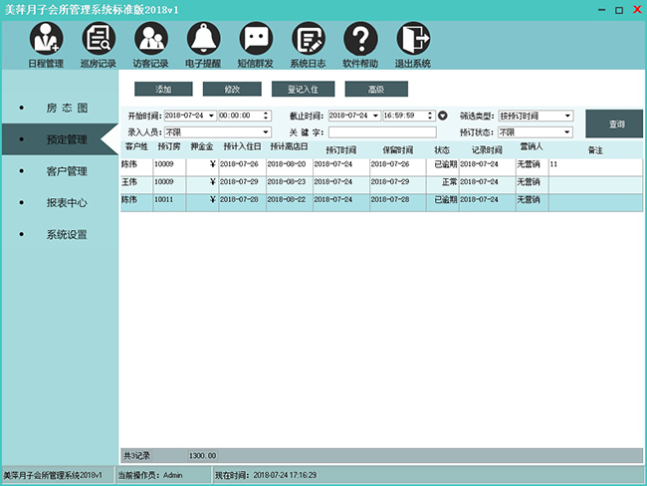View 系统日志 system log icon
The width and height of the screenshot is (647, 486).
click(x=309, y=39)
